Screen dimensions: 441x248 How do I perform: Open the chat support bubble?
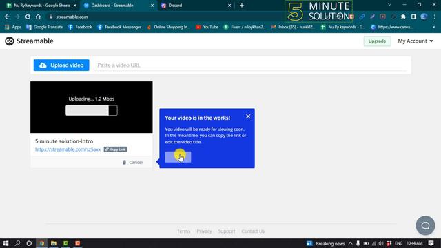(425, 225)
